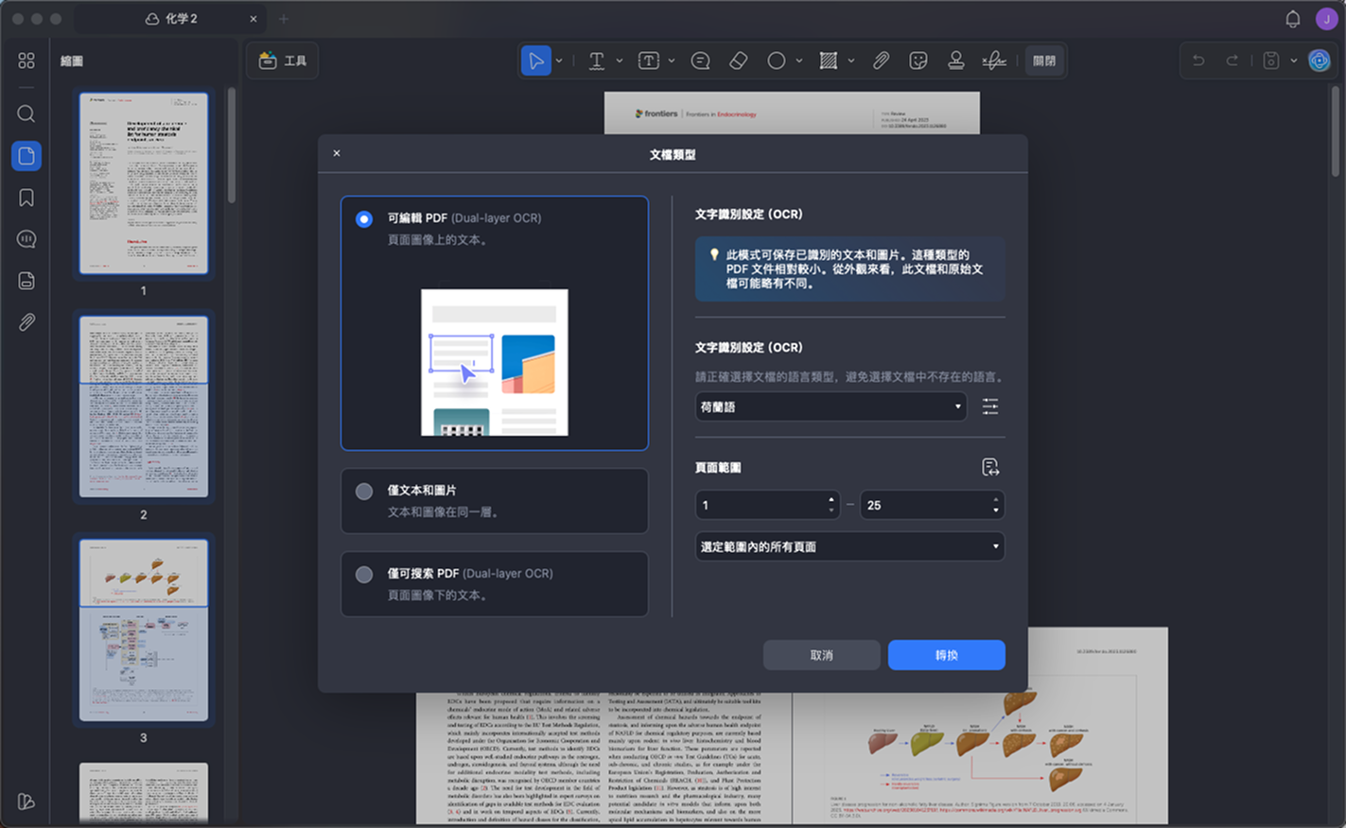
Task: Click the 轉換 convert button
Action: point(946,655)
